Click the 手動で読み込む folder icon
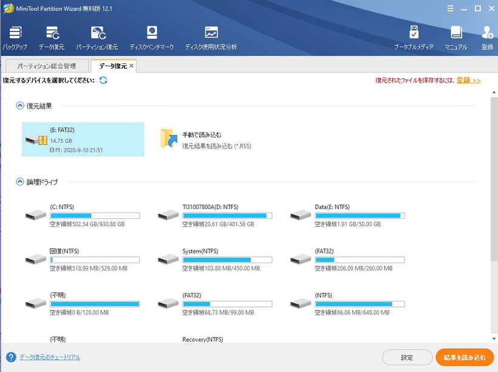 coord(169,139)
